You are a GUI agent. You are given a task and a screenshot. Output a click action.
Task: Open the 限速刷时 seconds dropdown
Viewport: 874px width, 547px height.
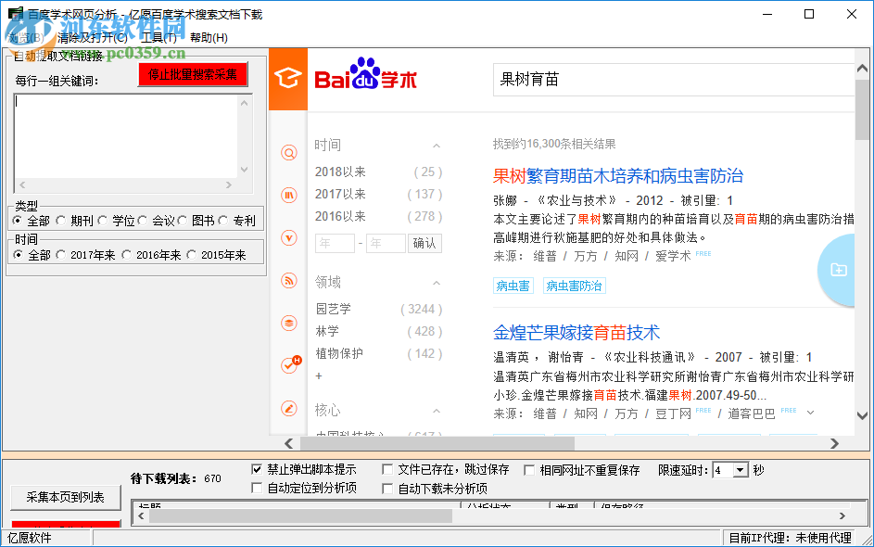coord(738,469)
